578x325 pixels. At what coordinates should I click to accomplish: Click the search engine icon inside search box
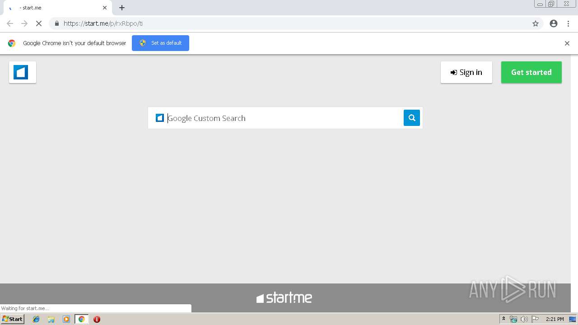pyautogui.click(x=159, y=118)
